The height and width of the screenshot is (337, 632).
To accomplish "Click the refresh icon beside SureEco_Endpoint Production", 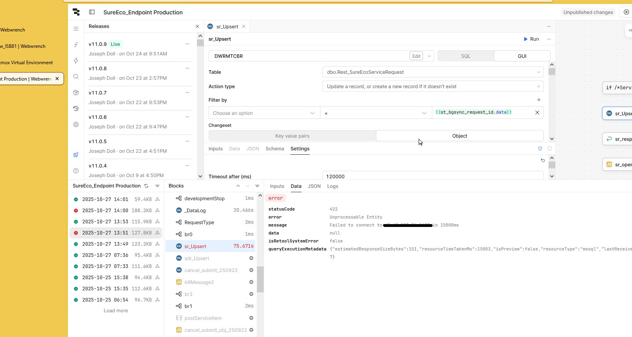I will click(x=146, y=186).
